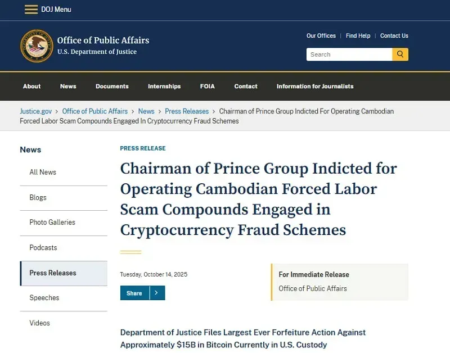Image resolution: width=450 pixels, height=353 pixels.
Task: Open Photo Galleries in the sidebar
Action: tap(52, 223)
